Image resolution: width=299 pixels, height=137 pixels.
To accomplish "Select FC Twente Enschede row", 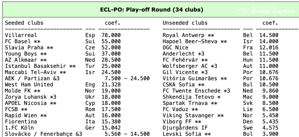I will [220, 91].
